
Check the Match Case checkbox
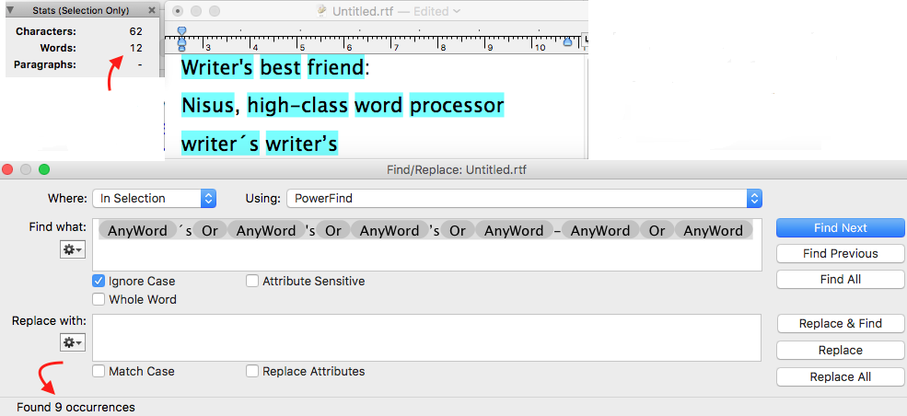tap(99, 371)
